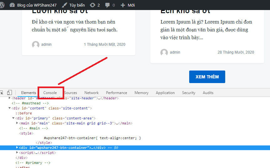Click the XEM THÊM button
Screen dimensions: 270x168
(207, 77)
